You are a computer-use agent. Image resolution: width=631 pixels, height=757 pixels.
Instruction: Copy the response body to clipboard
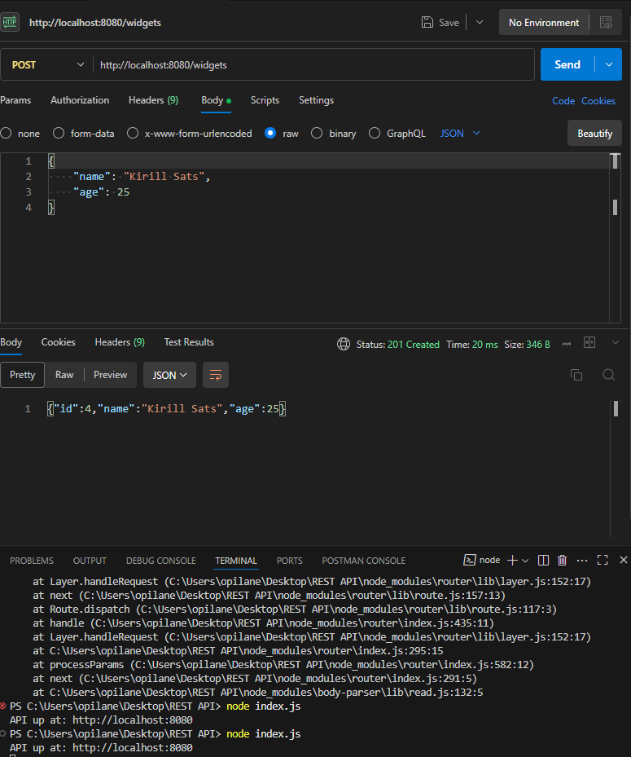coord(576,375)
